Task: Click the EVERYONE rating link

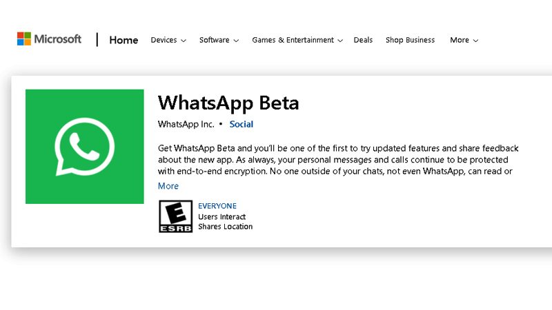Action: click(x=217, y=206)
